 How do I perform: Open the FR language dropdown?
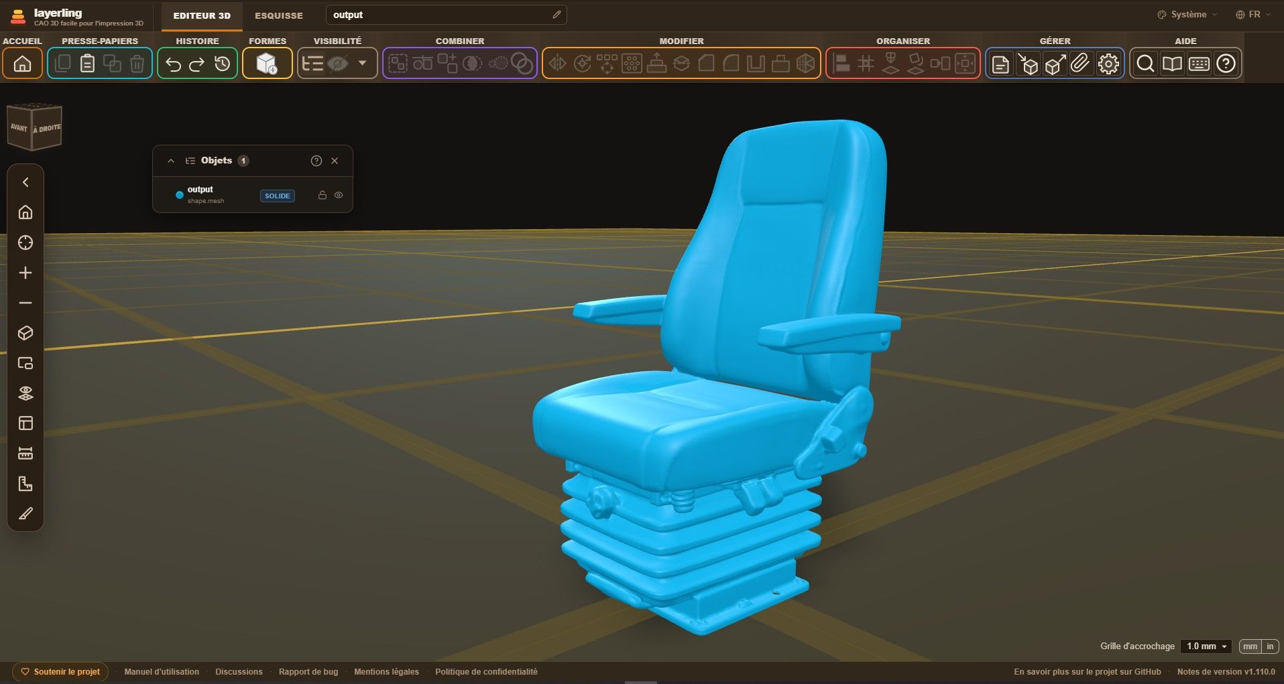1253,15
